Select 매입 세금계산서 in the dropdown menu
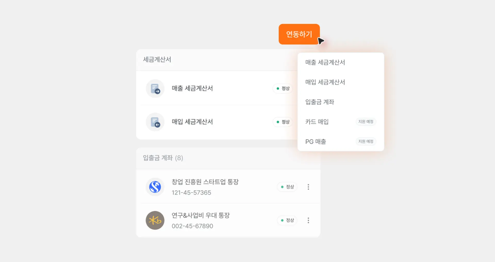This screenshot has width=495, height=262. (x=325, y=82)
